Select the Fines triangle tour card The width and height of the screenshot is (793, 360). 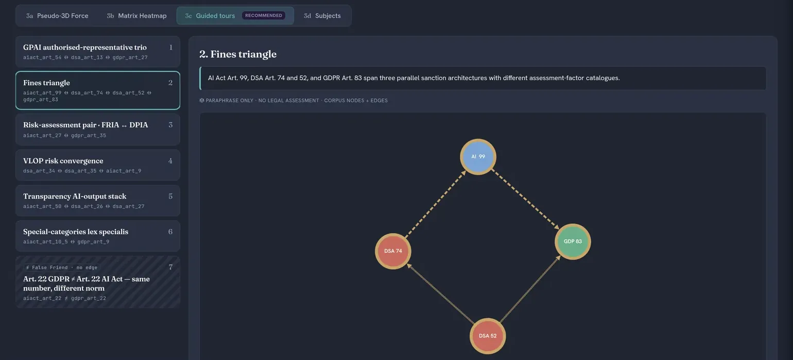click(x=98, y=90)
